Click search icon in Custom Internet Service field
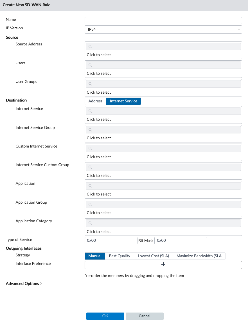 90,148
